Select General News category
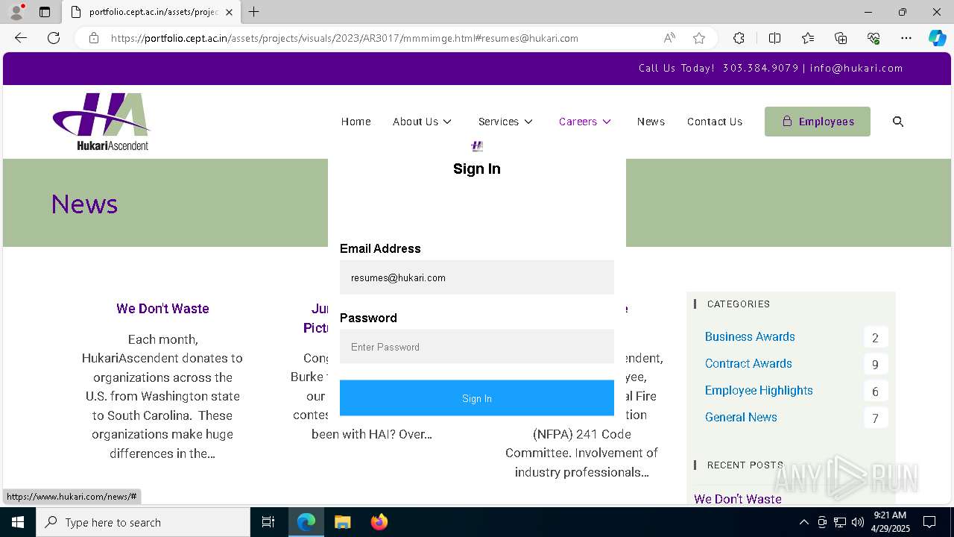The height and width of the screenshot is (537, 954). click(x=741, y=417)
